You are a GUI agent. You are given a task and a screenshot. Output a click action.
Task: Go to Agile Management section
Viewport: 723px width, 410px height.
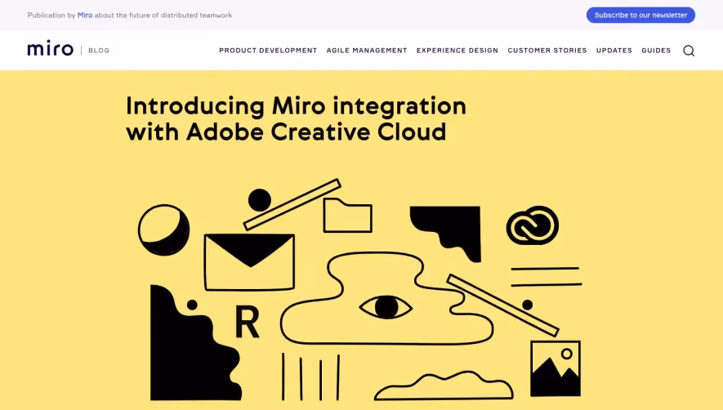367,51
